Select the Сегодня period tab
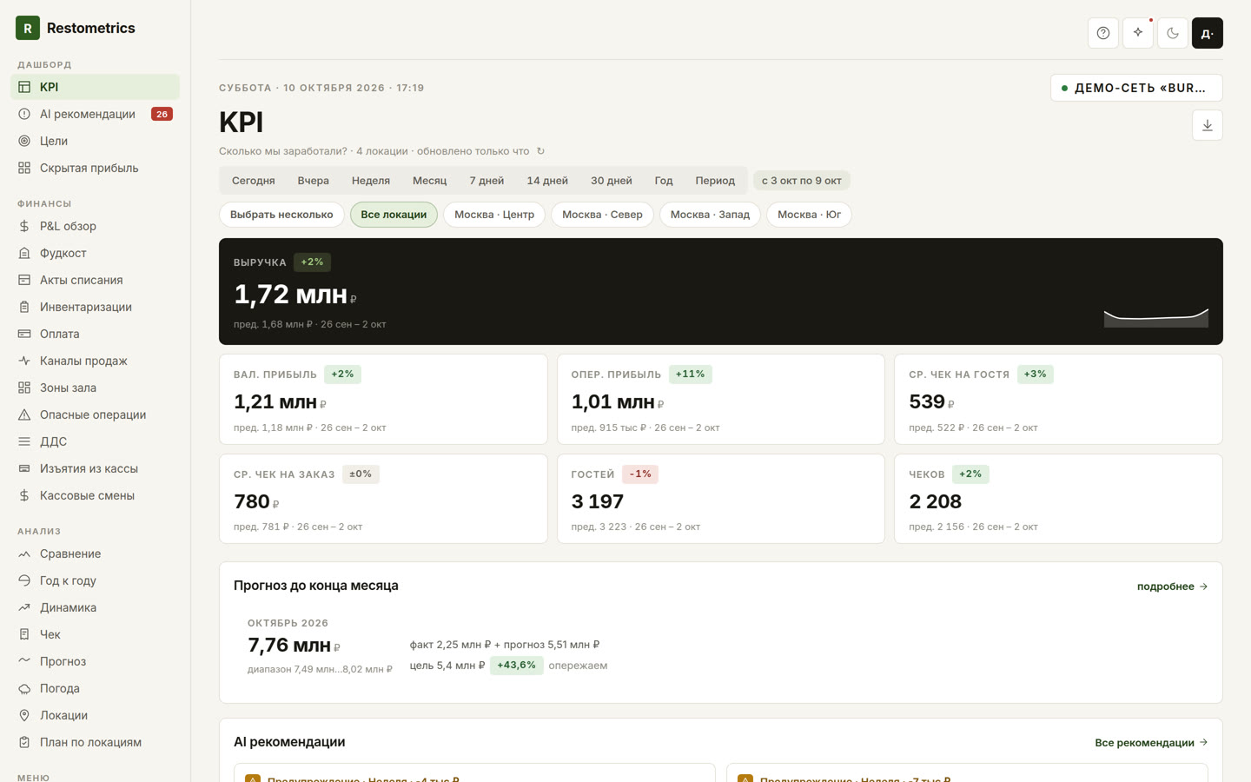The image size is (1251, 782). click(x=254, y=181)
